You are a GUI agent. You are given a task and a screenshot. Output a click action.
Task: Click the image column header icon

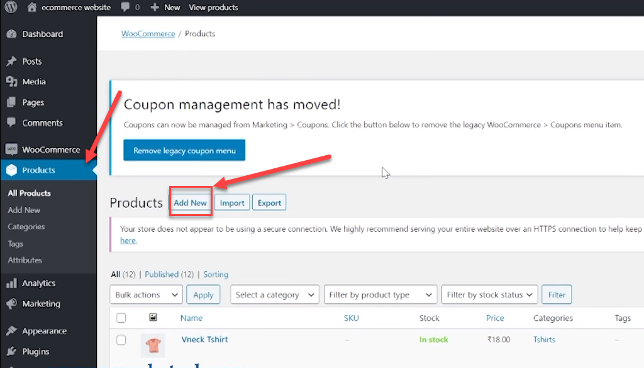(x=153, y=317)
